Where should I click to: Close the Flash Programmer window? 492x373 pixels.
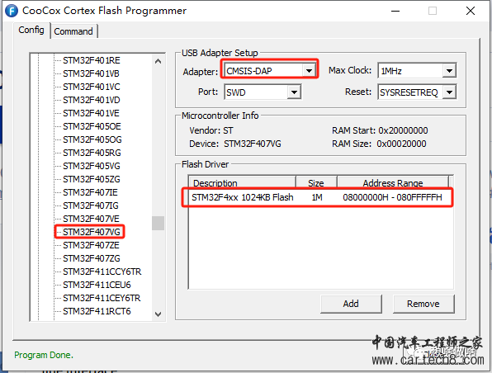470,11
